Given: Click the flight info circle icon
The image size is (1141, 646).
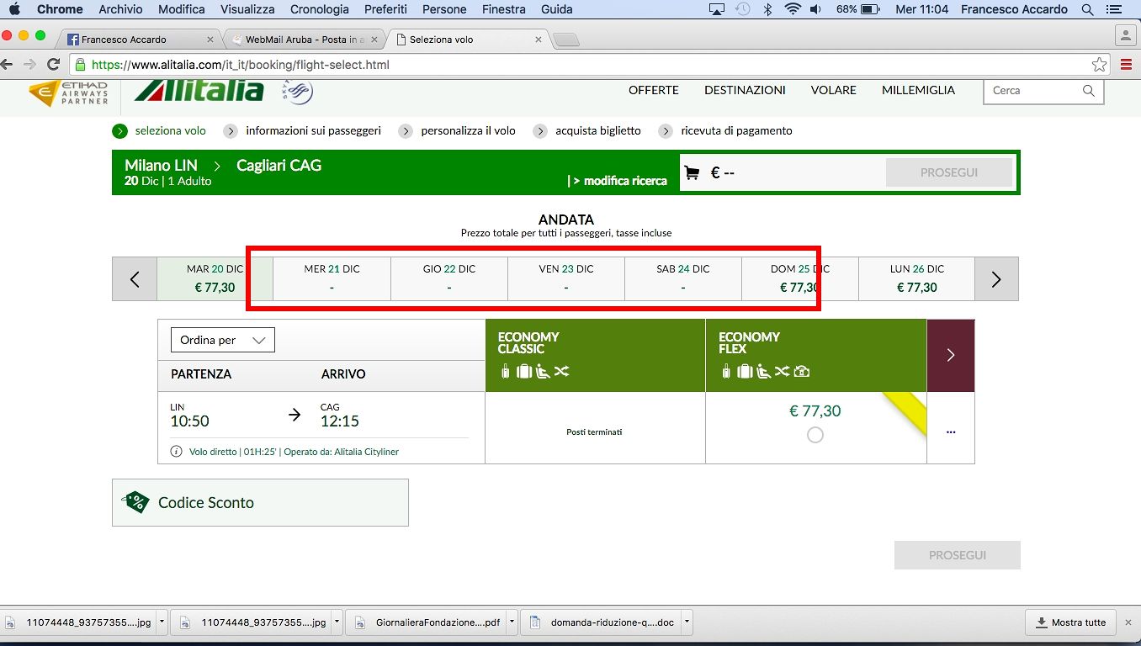Looking at the screenshot, I should [x=177, y=452].
